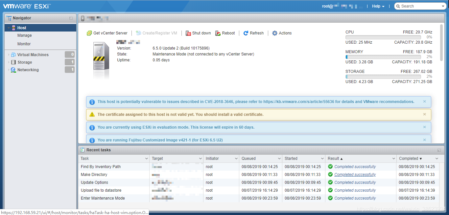Click the info icon on CVE notice
This screenshot has height=215, width=449.
pos(92,102)
